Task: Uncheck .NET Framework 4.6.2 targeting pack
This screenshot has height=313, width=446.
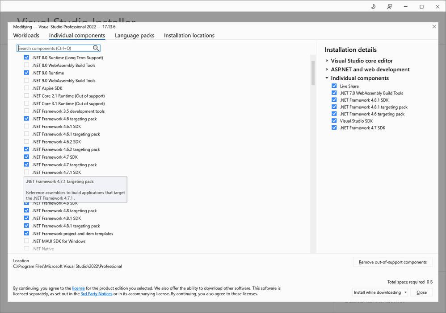Action: point(26,149)
